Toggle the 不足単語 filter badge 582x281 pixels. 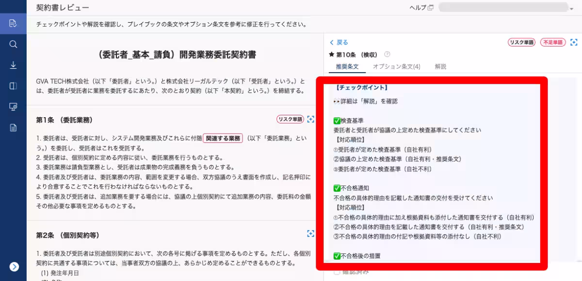pyautogui.click(x=553, y=43)
